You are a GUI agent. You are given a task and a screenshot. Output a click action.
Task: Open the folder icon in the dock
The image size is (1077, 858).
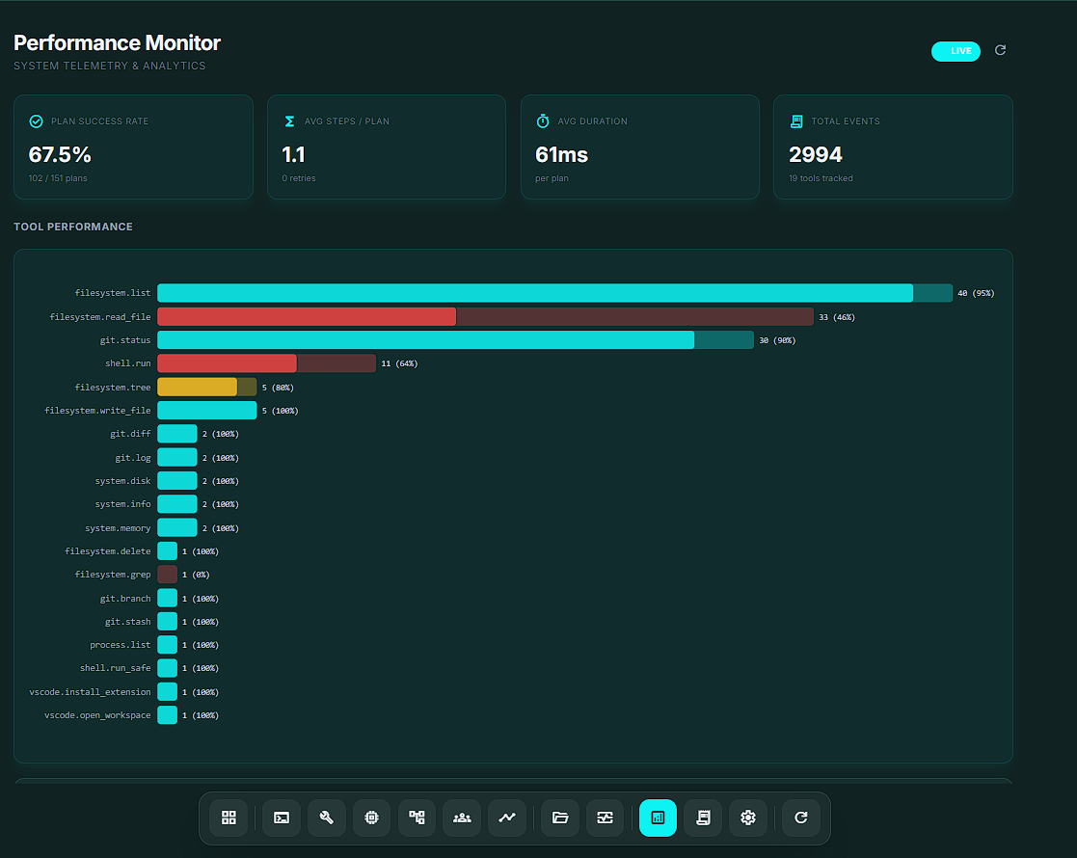(560, 818)
